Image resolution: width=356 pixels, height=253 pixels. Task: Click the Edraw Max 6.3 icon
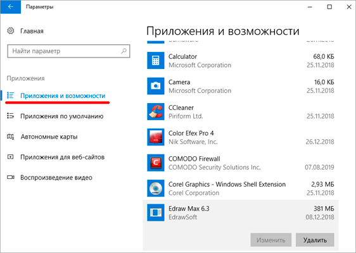(x=156, y=213)
